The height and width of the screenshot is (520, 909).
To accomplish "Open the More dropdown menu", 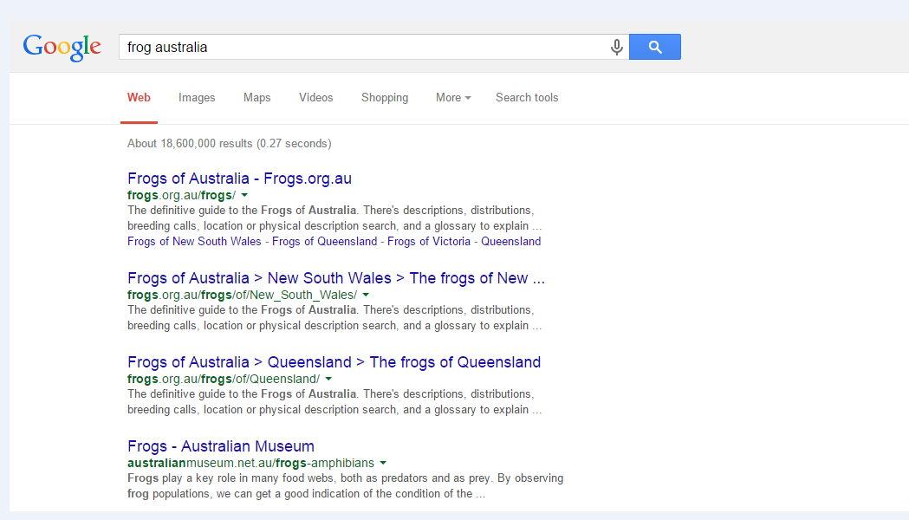I will click(x=453, y=97).
